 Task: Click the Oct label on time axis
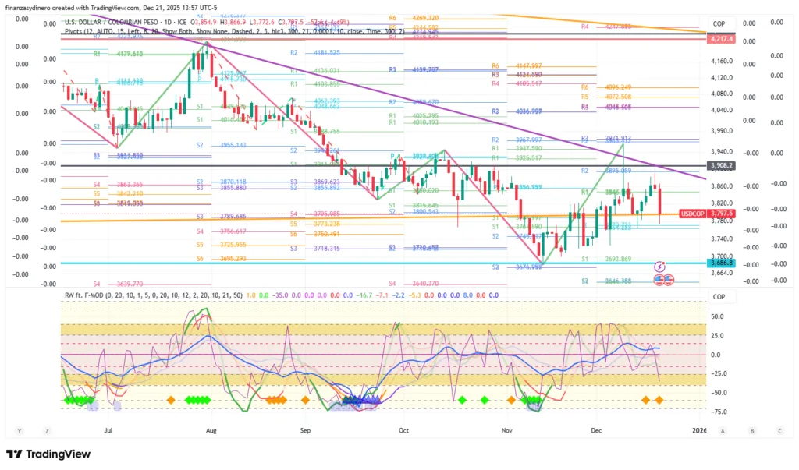[x=403, y=429]
